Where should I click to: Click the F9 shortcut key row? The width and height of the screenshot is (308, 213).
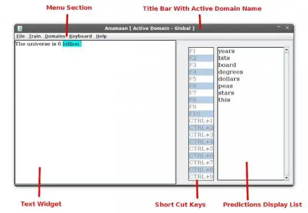pos(201,107)
